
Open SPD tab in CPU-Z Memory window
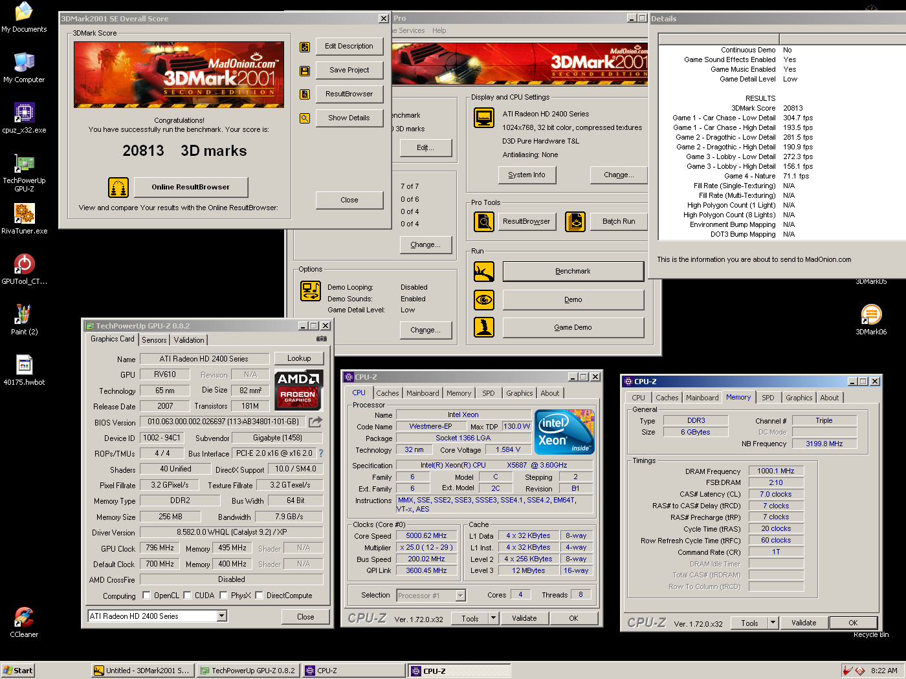pyautogui.click(x=768, y=398)
